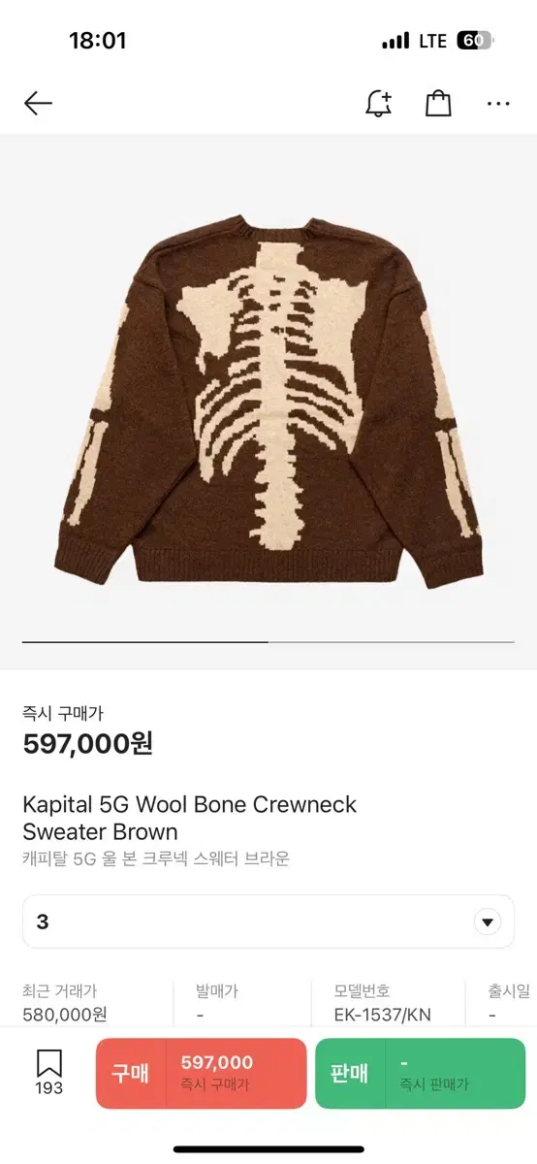Open the 최근 거래가 580,000원 info
Viewport: 537px width, 1164px height.
point(65,1003)
